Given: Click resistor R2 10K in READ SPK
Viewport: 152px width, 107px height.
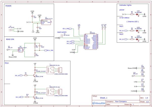Looking at the screenshot, I should [x=35, y=46].
